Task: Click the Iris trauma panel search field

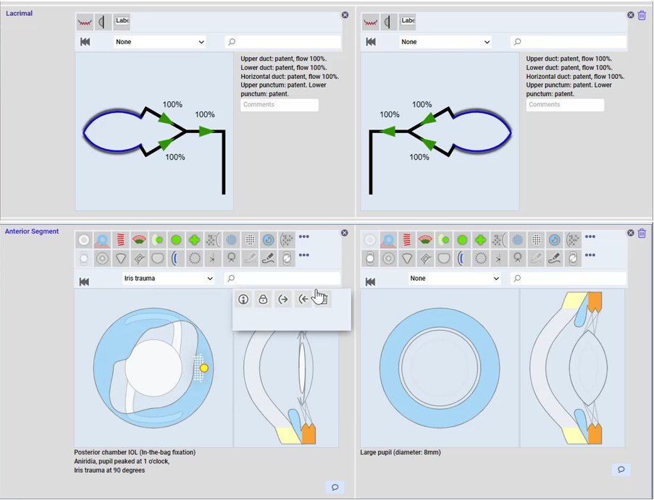Action: 282,278
